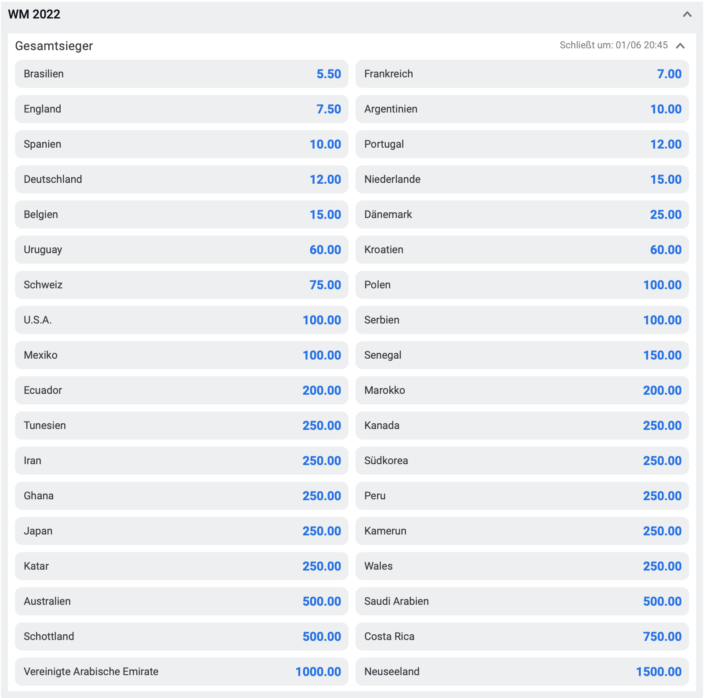Choose England odds 7.50

click(181, 109)
